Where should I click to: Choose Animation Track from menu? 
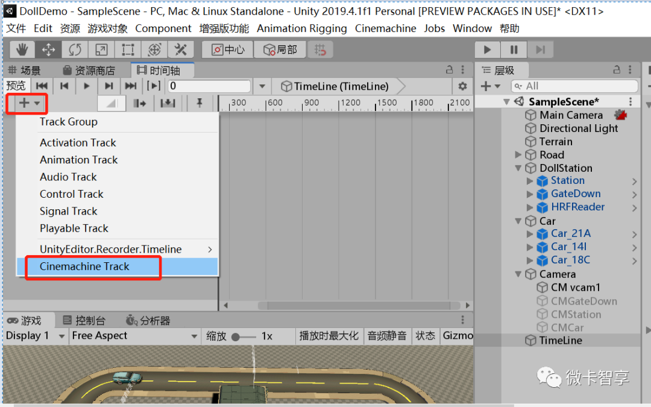point(117,160)
